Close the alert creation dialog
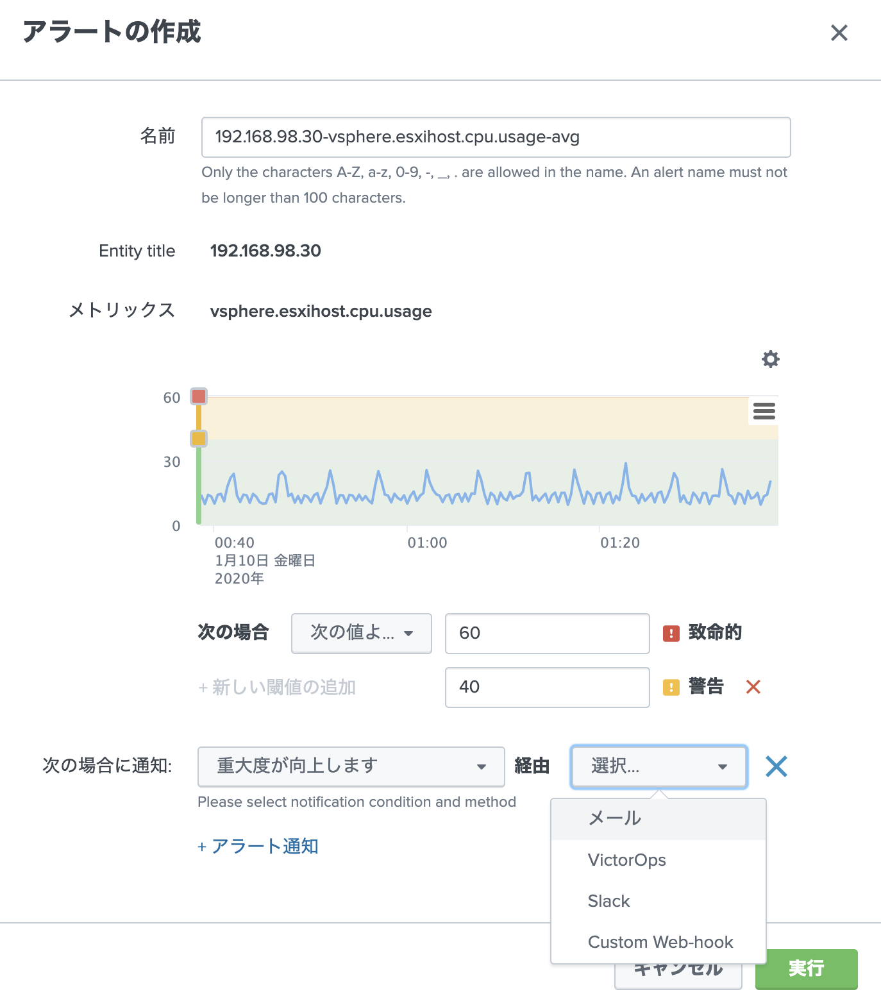Screen dimensions: 881x1003 [839, 33]
